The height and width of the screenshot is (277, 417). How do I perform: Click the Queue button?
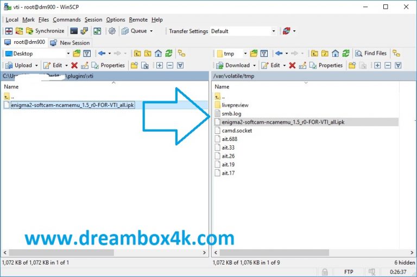pyautogui.click(x=134, y=31)
